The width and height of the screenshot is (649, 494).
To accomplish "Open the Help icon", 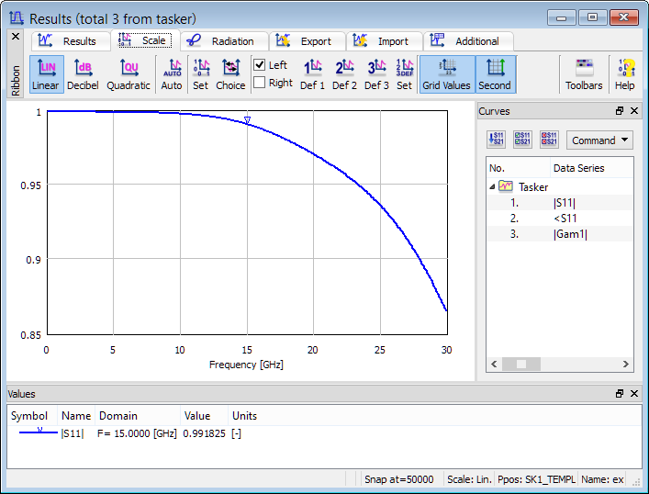I will click(624, 73).
